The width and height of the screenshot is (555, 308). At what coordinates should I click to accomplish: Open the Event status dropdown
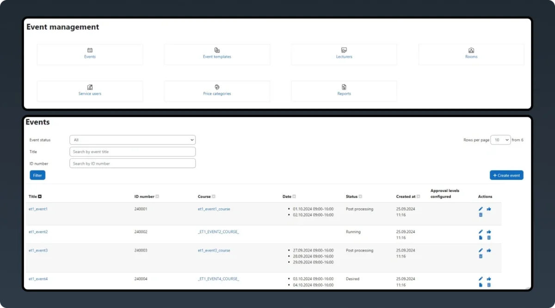coord(133,140)
